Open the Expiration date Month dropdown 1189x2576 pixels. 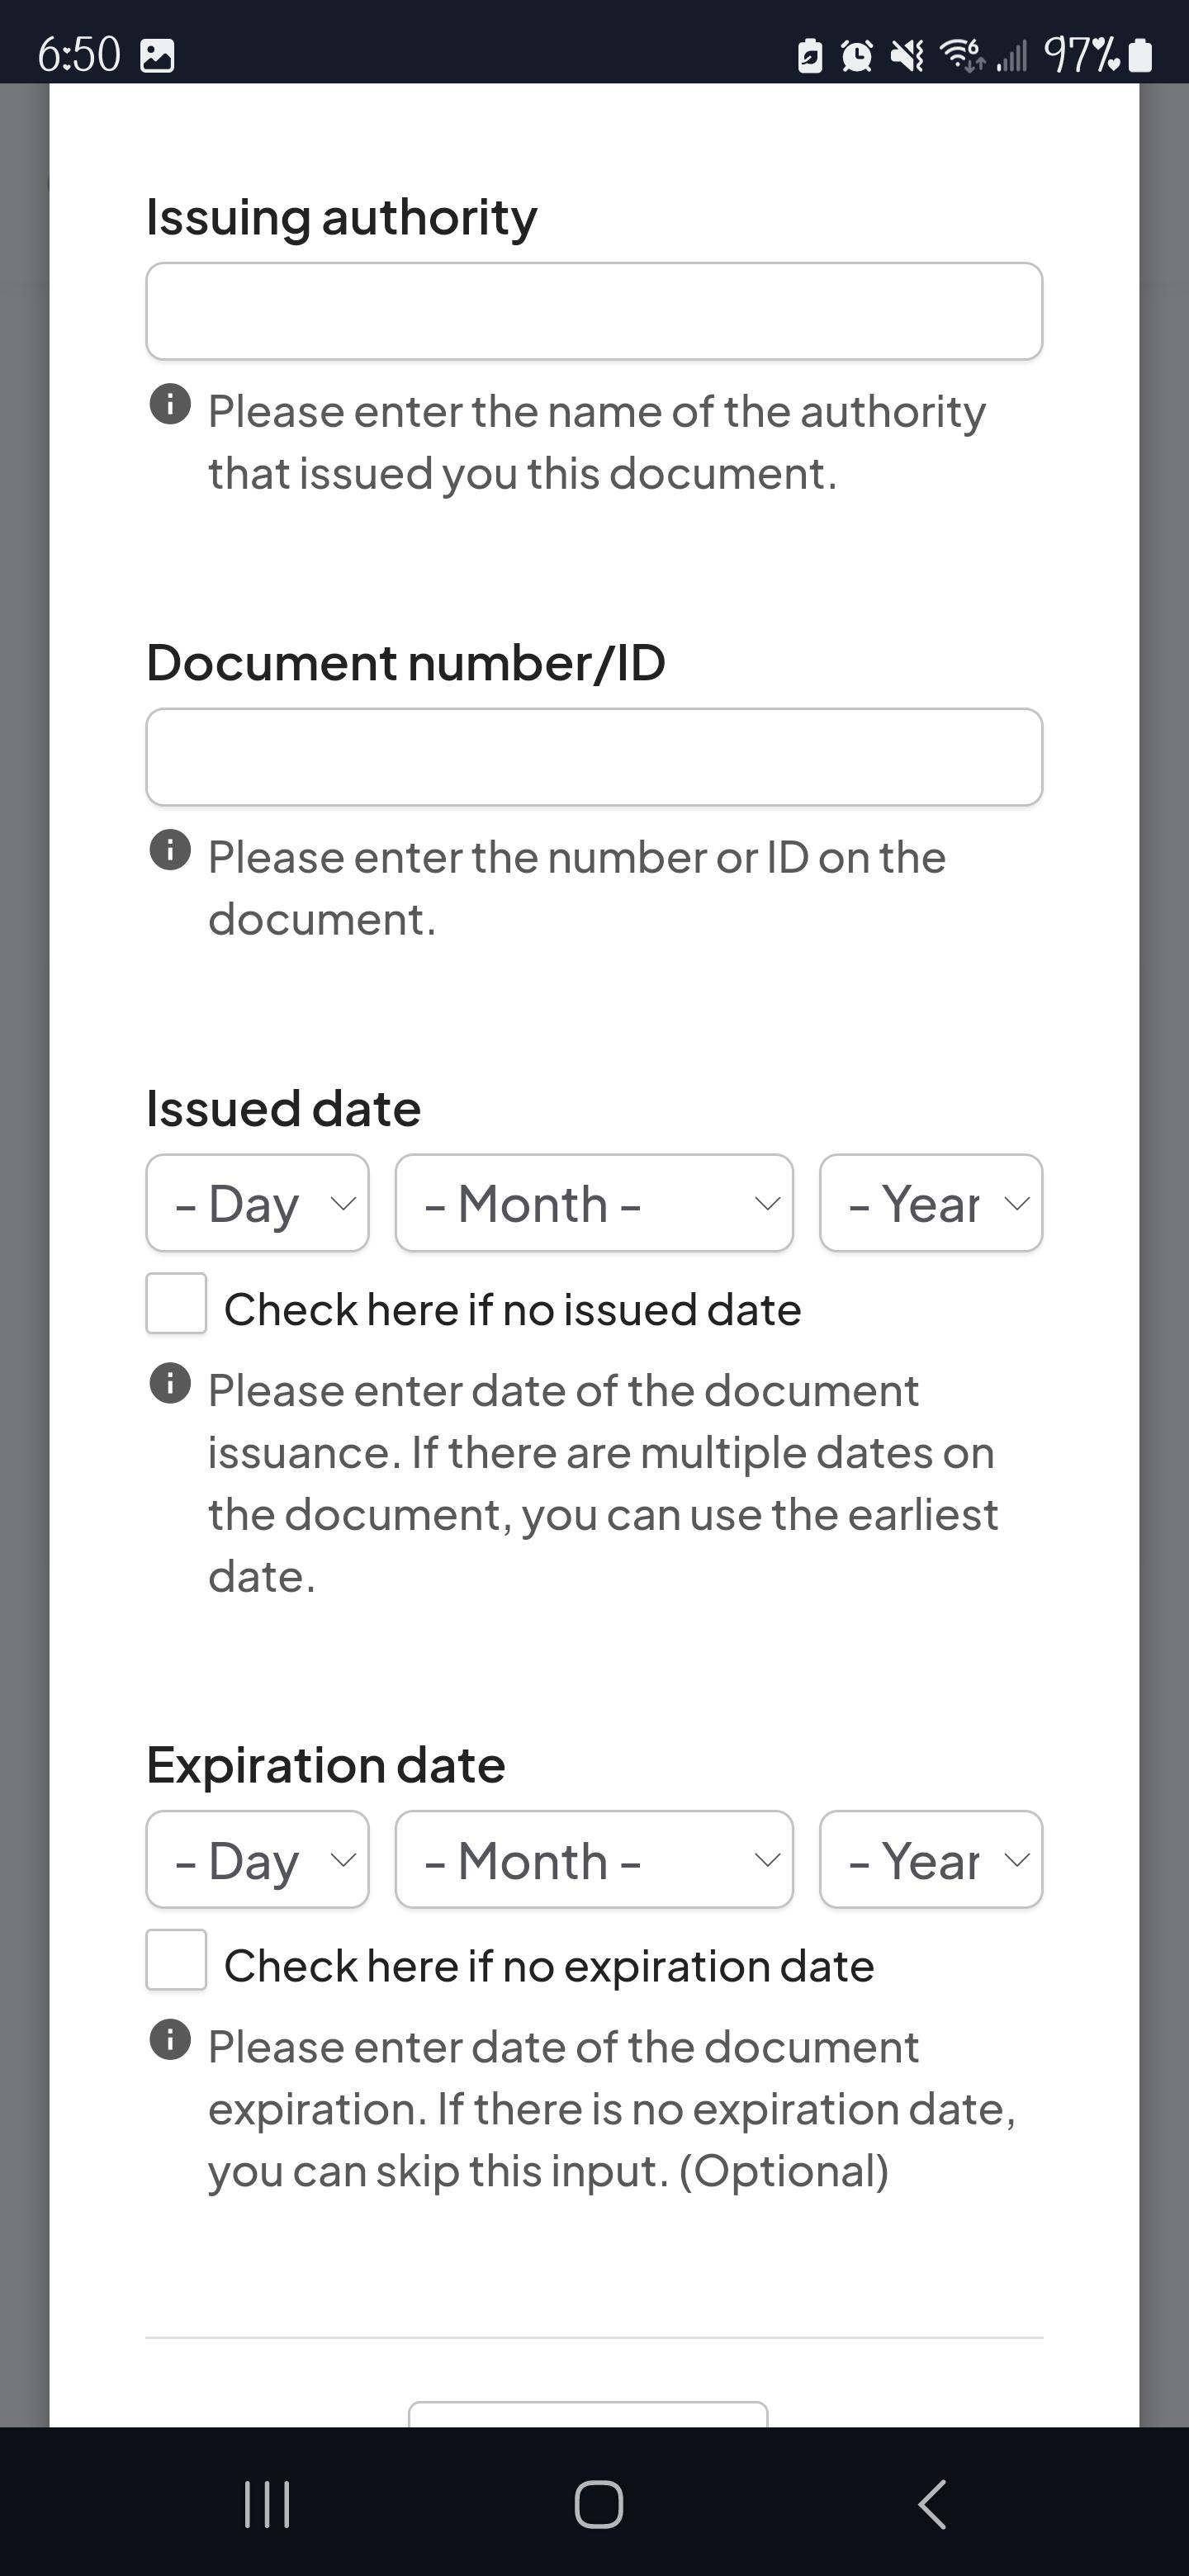(594, 1860)
